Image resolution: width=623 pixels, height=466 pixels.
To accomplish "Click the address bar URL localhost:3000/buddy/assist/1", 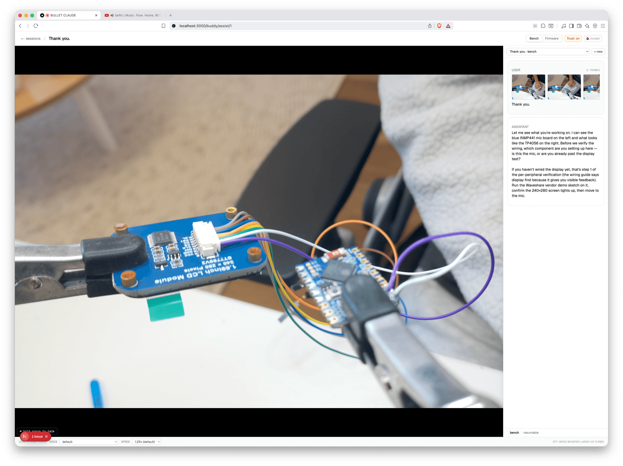I will [205, 26].
